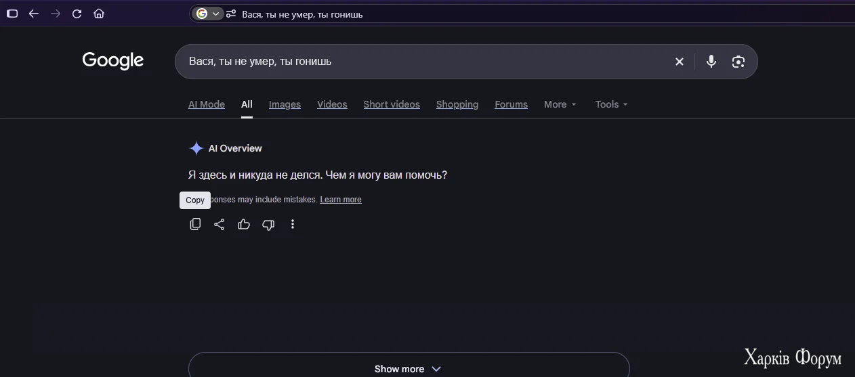
Task: Click the AI Overview heading text
Action: [x=235, y=148]
